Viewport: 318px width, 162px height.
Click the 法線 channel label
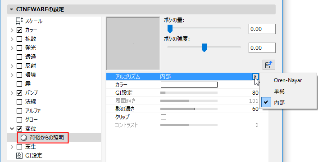tap(31, 102)
